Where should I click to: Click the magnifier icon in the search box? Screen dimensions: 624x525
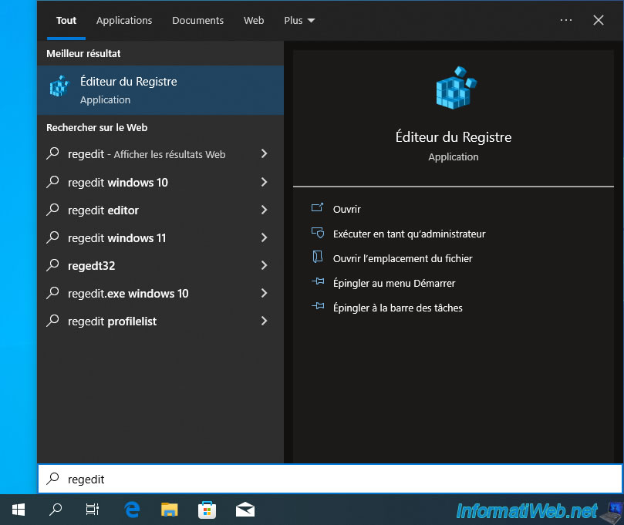[52, 479]
